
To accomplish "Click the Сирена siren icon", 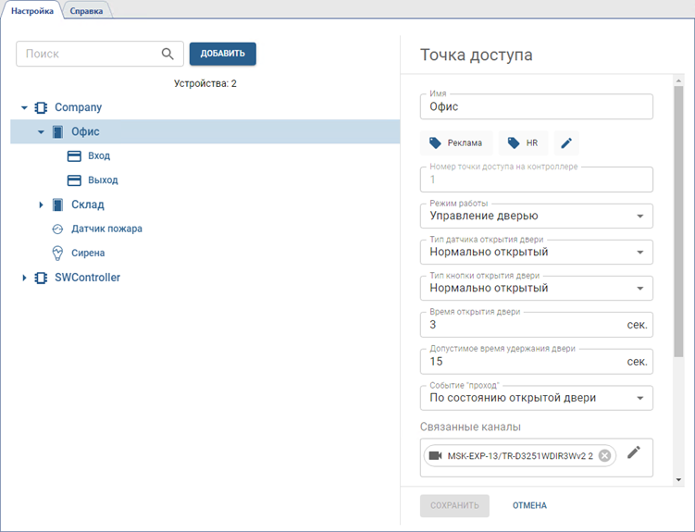I will [57, 253].
